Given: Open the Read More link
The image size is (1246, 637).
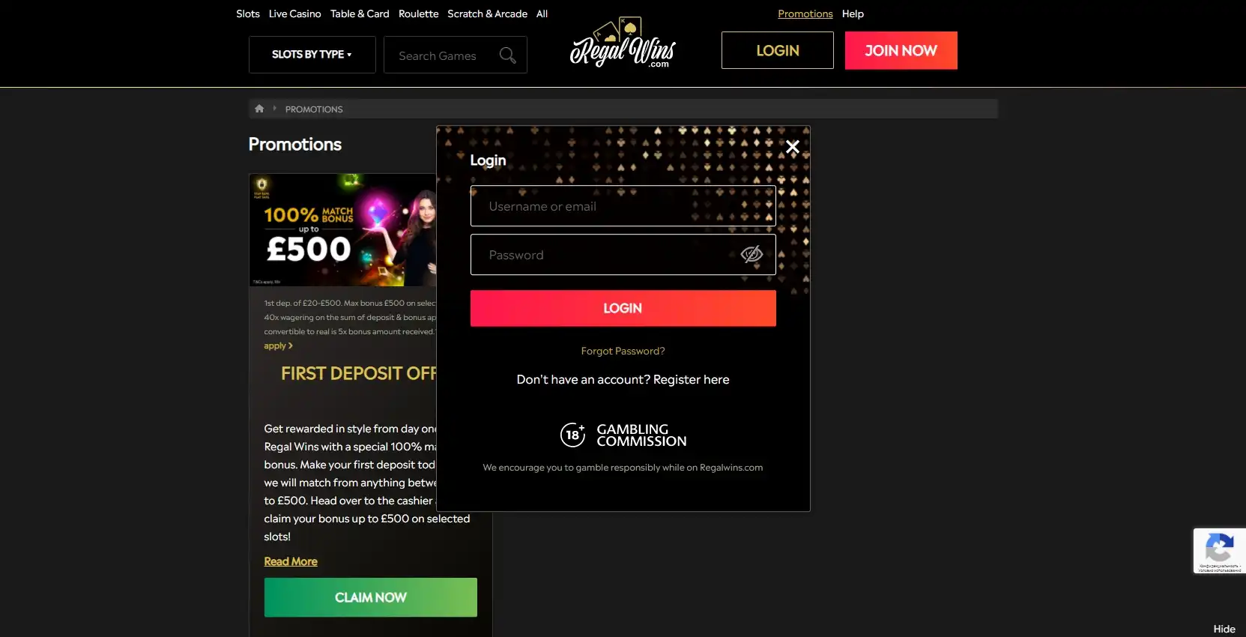Looking at the screenshot, I should pos(291,561).
